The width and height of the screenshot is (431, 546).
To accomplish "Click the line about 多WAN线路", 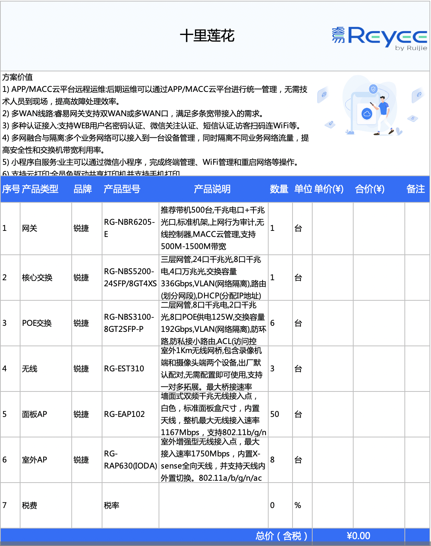I will point(133,114).
